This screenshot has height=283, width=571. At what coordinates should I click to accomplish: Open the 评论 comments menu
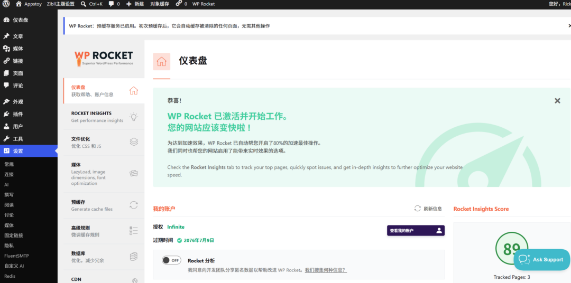tap(29, 86)
